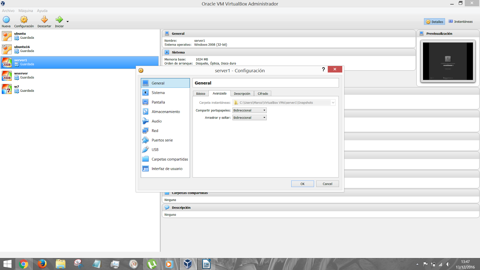Open the Carpetas compartidas settings icon
Viewport: 480px width, 270px height.
point(145,159)
